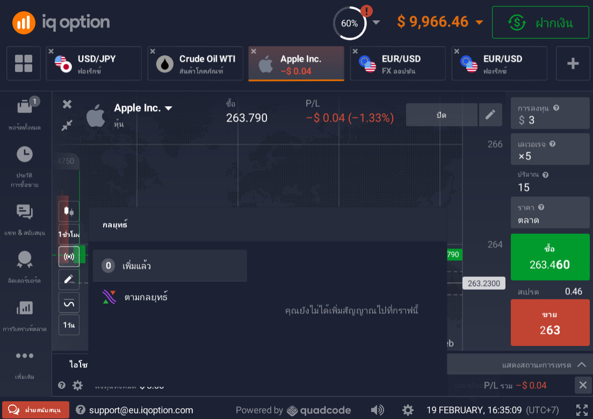Select the Apple Inc. tab
The height and width of the screenshot is (419, 593).
296,63
